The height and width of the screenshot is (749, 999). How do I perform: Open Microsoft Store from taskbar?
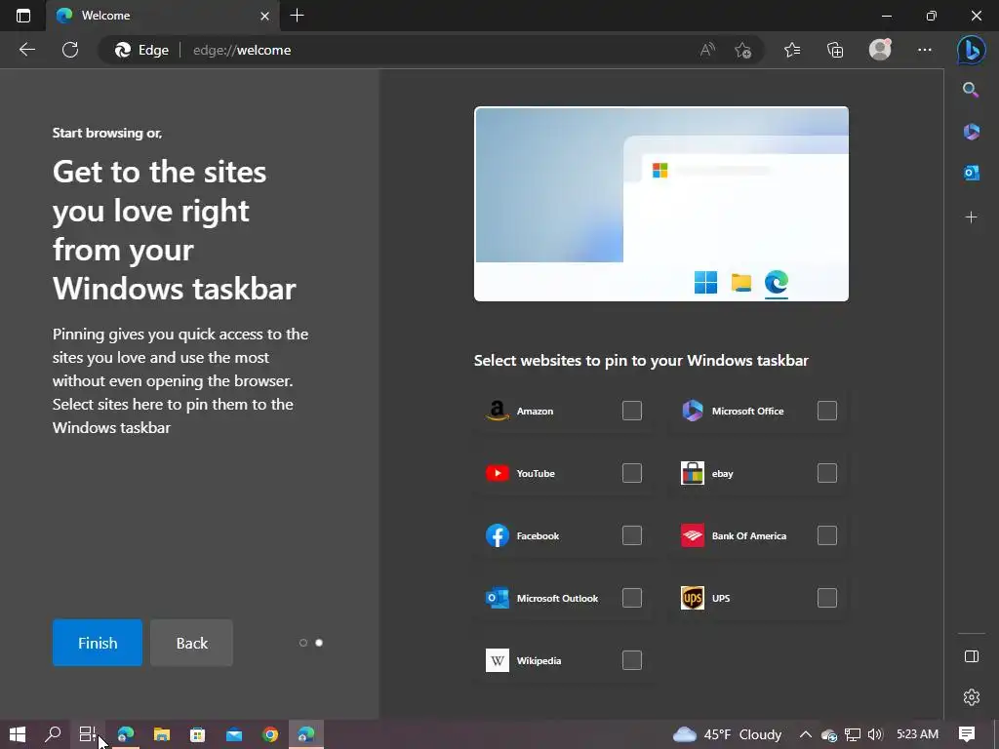coord(197,734)
